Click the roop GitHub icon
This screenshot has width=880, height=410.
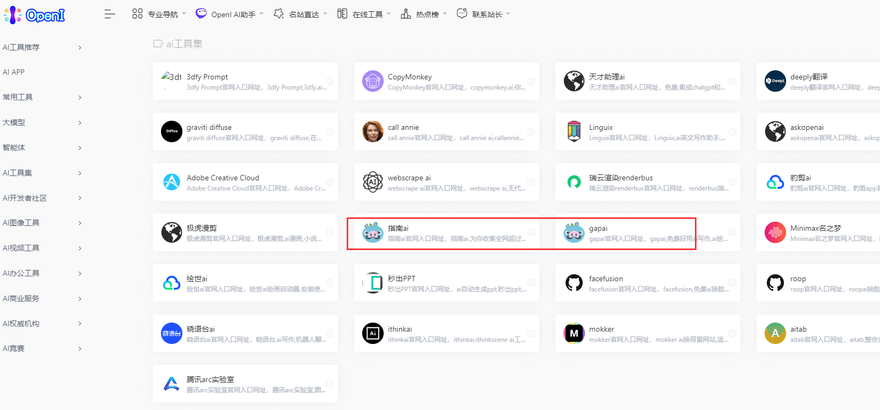[775, 283]
